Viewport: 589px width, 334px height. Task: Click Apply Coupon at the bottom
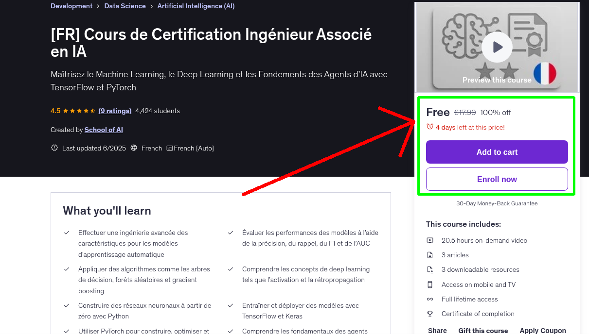[x=543, y=330]
